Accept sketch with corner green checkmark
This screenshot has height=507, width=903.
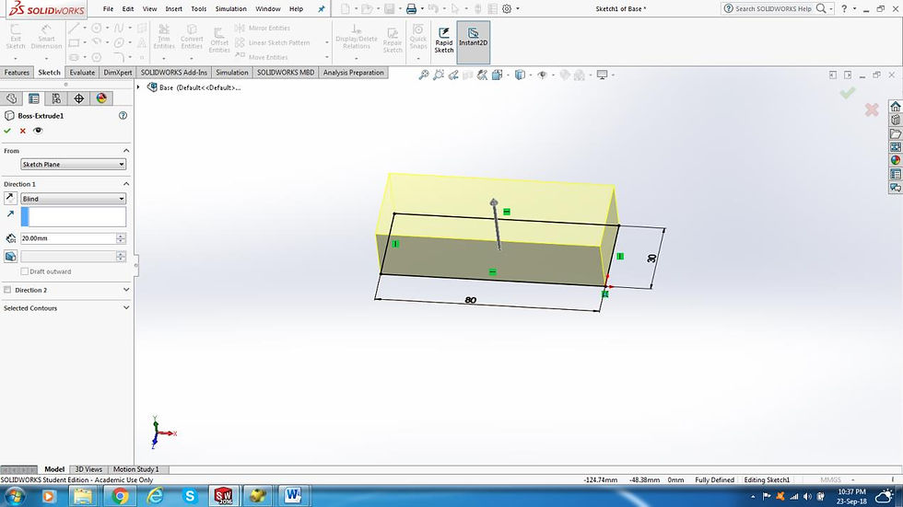click(847, 93)
